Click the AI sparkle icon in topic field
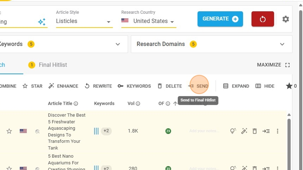 pyautogui.click(x=42, y=22)
